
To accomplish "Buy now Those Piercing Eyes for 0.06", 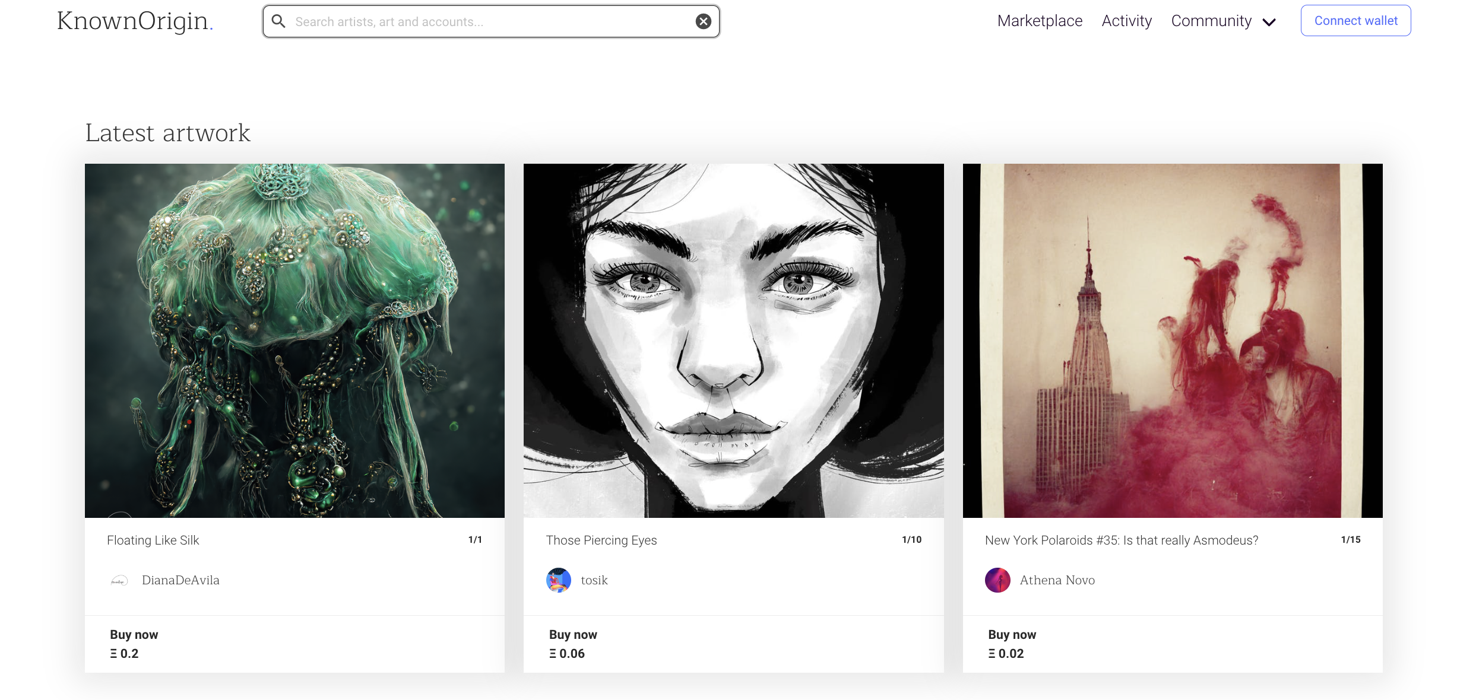I will coord(572,644).
